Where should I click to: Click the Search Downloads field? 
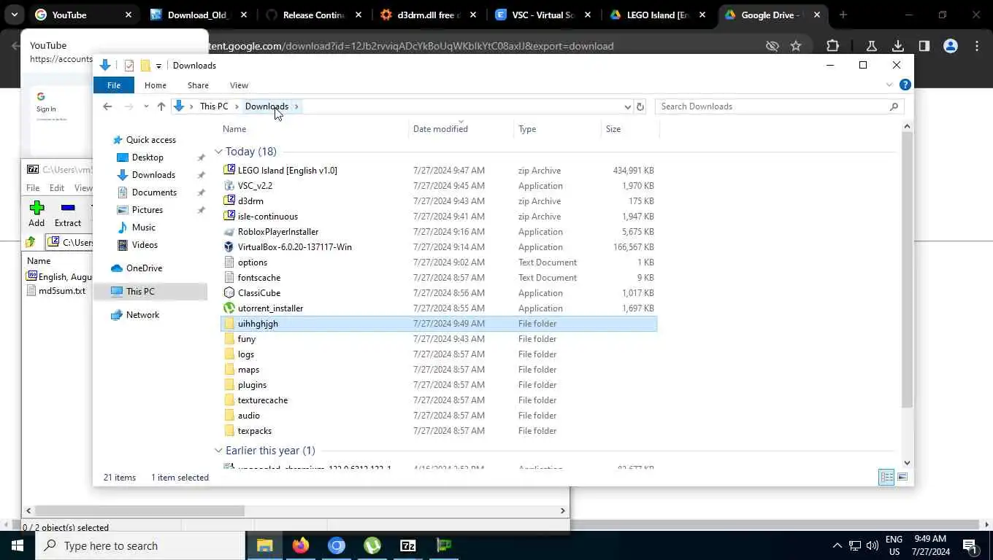779,106
